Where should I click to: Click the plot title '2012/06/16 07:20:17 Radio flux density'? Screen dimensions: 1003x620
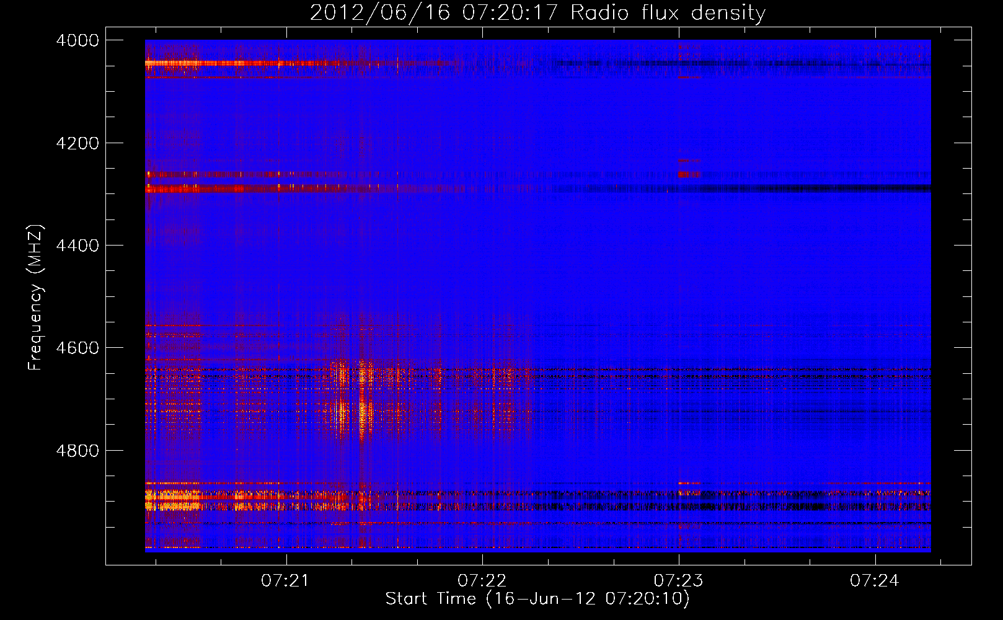click(x=537, y=13)
